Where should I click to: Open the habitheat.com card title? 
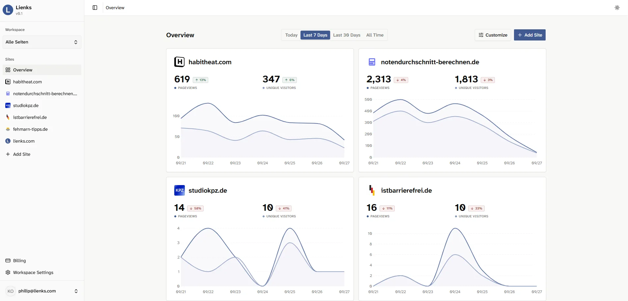(x=210, y=62)
